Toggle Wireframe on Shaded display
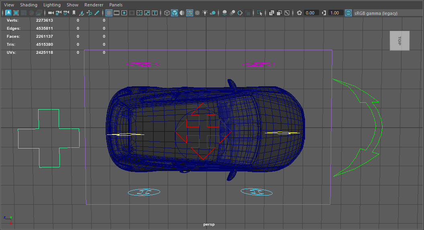Viewport: 424px width, 230px height. tap(190, 13)
